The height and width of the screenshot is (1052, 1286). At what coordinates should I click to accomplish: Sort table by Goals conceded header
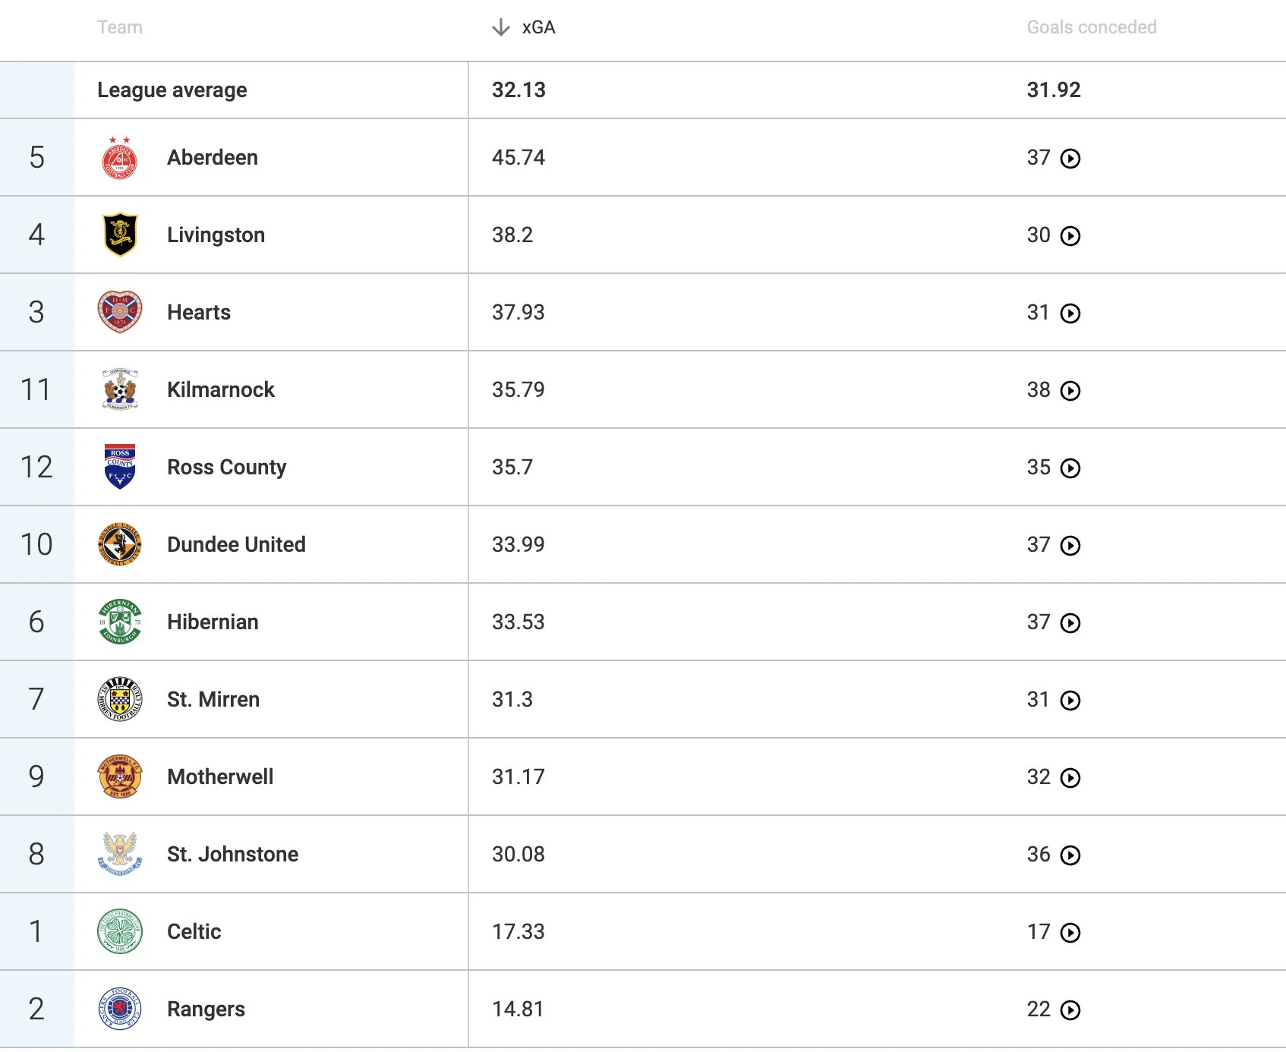(1091, 28)
